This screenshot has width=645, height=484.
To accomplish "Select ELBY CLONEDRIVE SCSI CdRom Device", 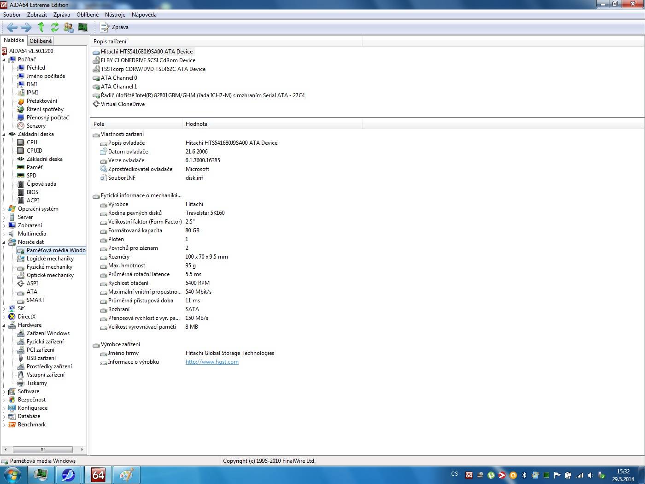I will (x=148, y=60).
